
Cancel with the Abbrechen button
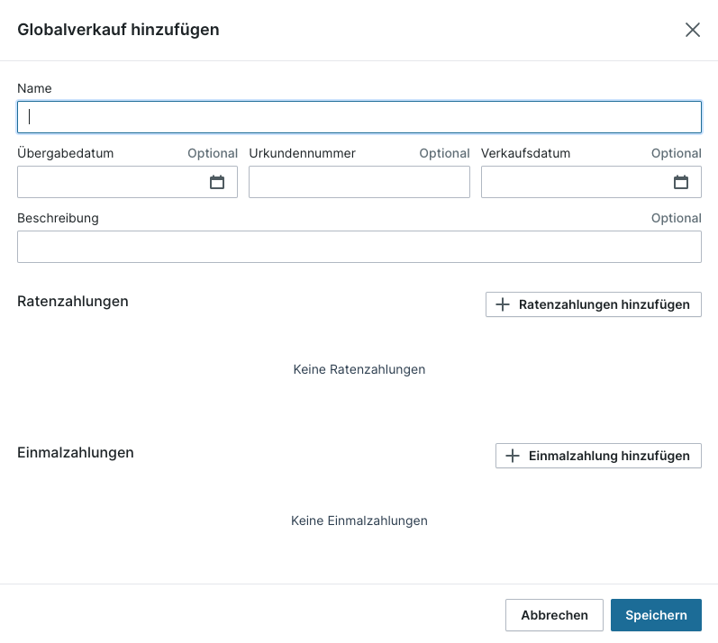coord(554,615)
